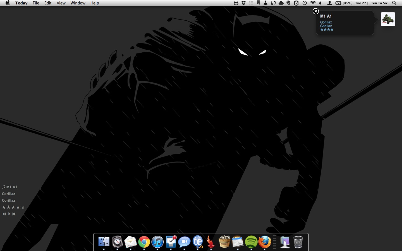Viewport: 402px width, 251px height.
Task: Click the Dropbox icon in menu bar
Action: point(243,3)
